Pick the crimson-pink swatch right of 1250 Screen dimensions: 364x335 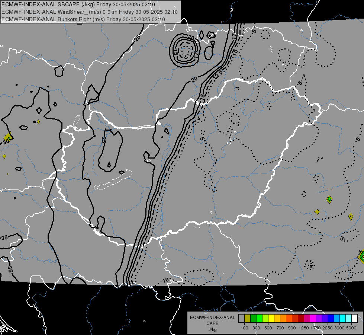click(307, 319)
